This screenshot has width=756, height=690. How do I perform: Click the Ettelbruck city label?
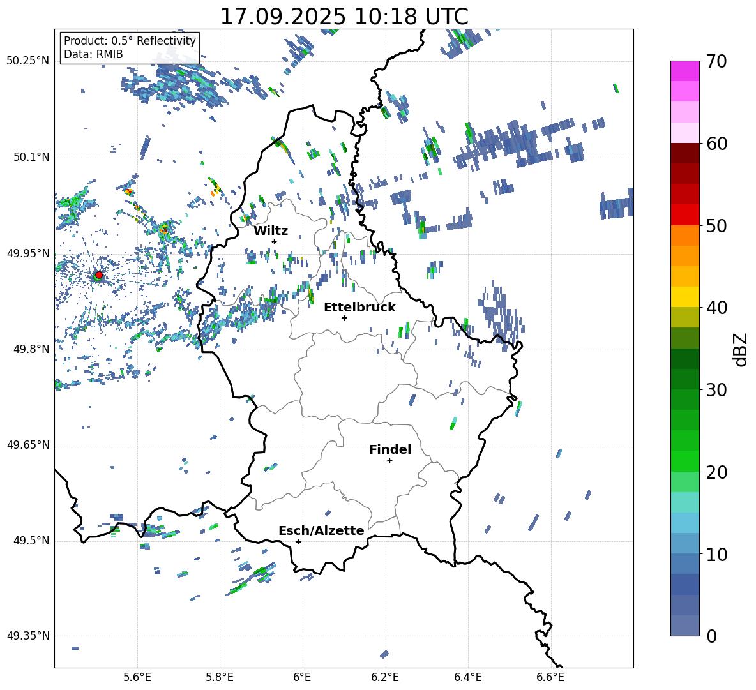[359, 308]
